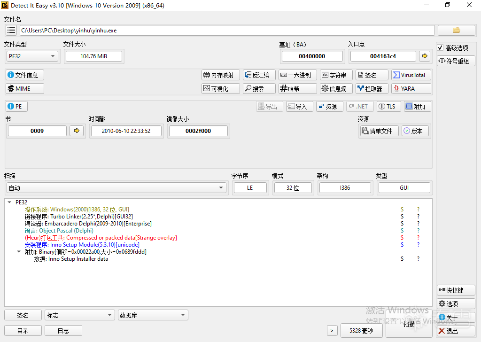Open VirusTotal lookup
481x342 pixels.
click(411, 75)
